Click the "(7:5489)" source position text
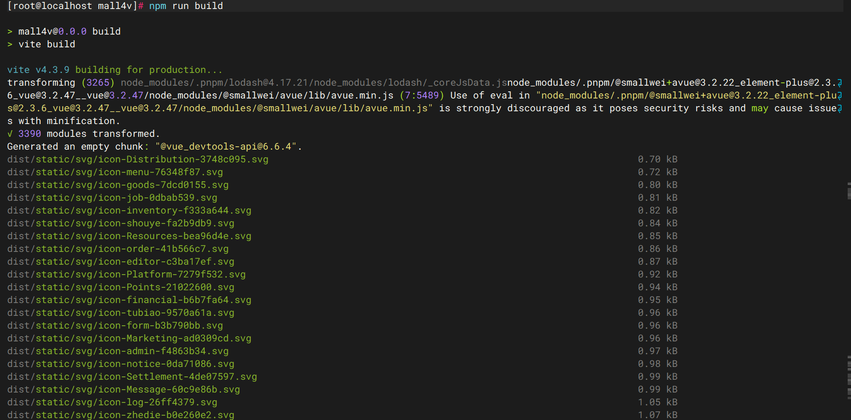 tap(421, 96)
